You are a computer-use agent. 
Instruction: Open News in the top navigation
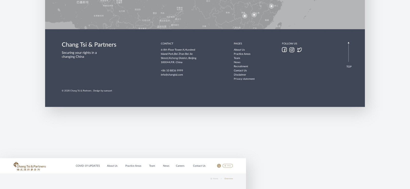click(x=166, y=166)
